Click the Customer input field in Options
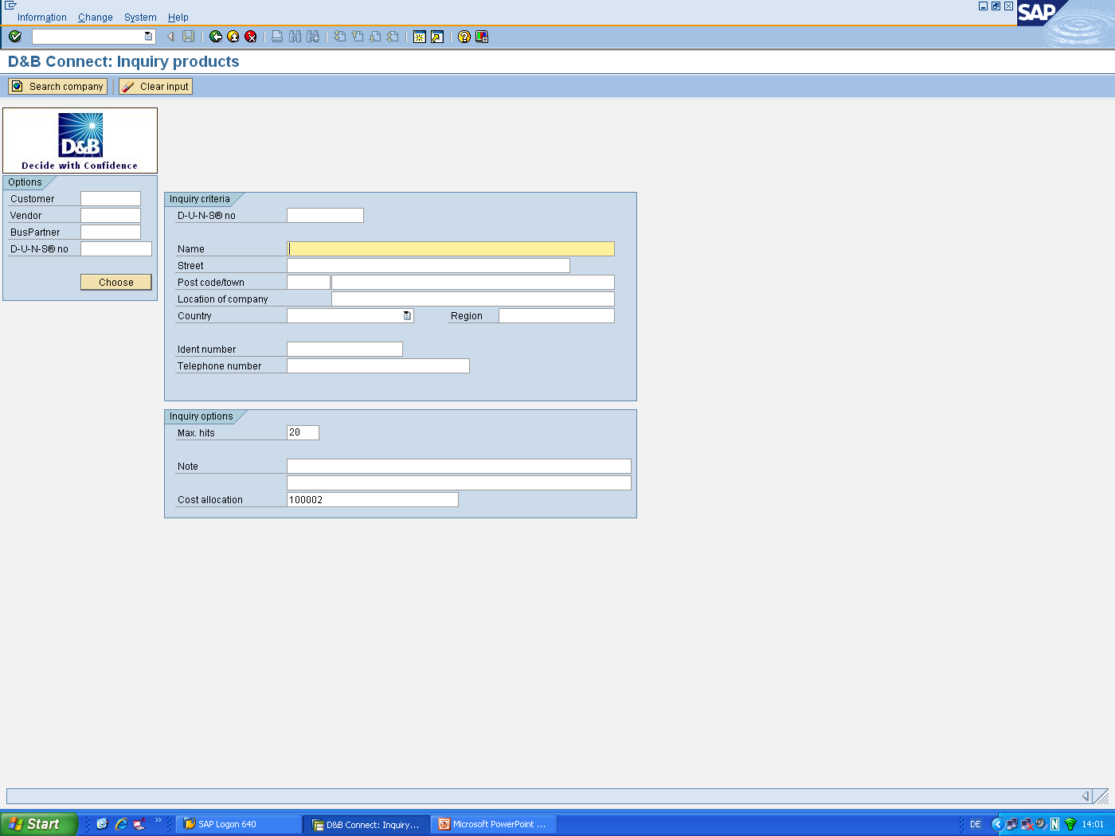Image resolution: width=1115 pixels, height=836 pixels. [x=111, y=199]
